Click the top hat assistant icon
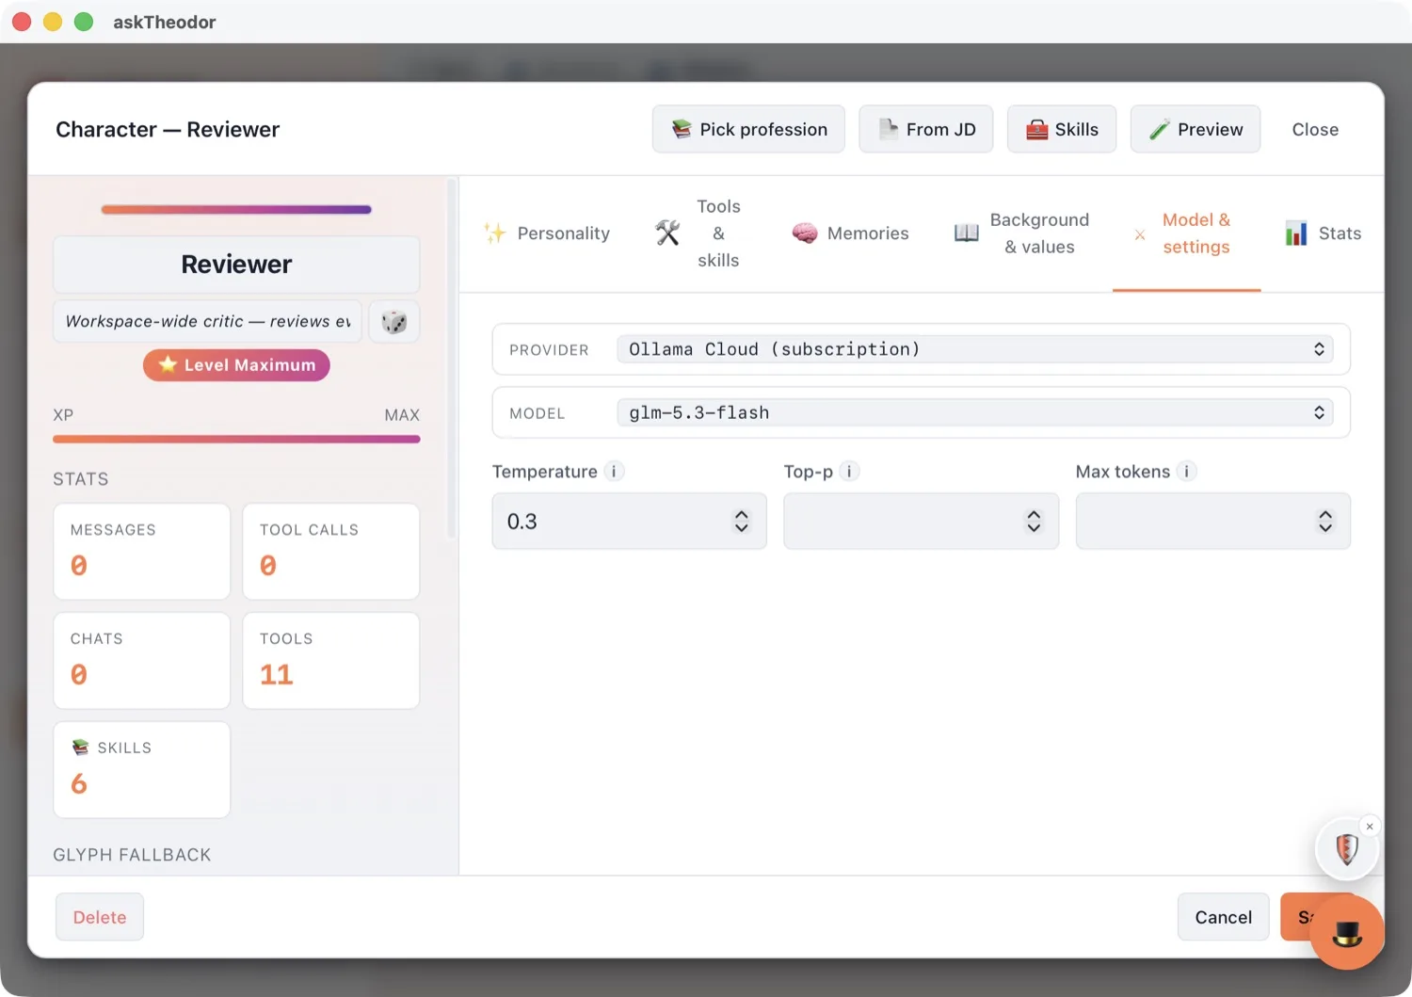 click(x=1347, y=932)
